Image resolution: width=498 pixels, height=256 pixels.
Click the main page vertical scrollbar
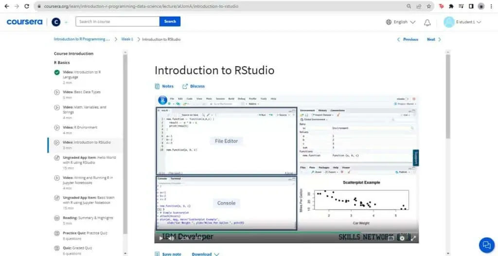[448, 96]
